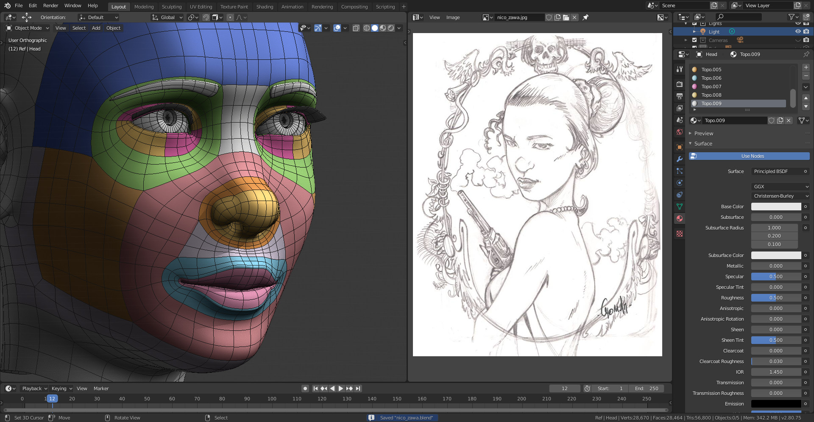814x422 pixels.
Task: Open image editor Image menu
Action: point(453,17)
